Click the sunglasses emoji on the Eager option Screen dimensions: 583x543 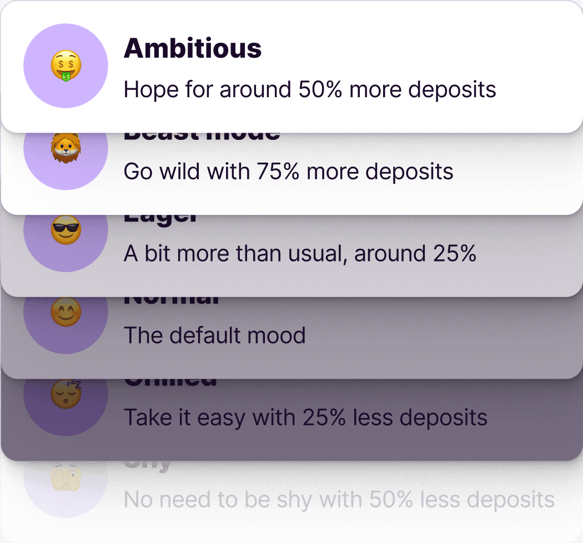pos(66,230)
